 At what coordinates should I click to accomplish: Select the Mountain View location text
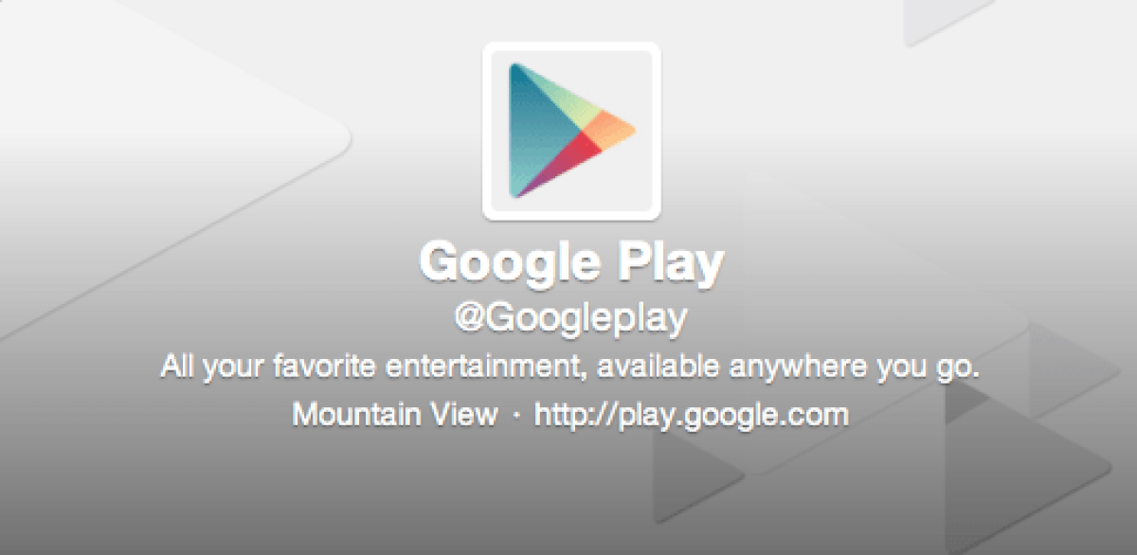click(394, 415)
